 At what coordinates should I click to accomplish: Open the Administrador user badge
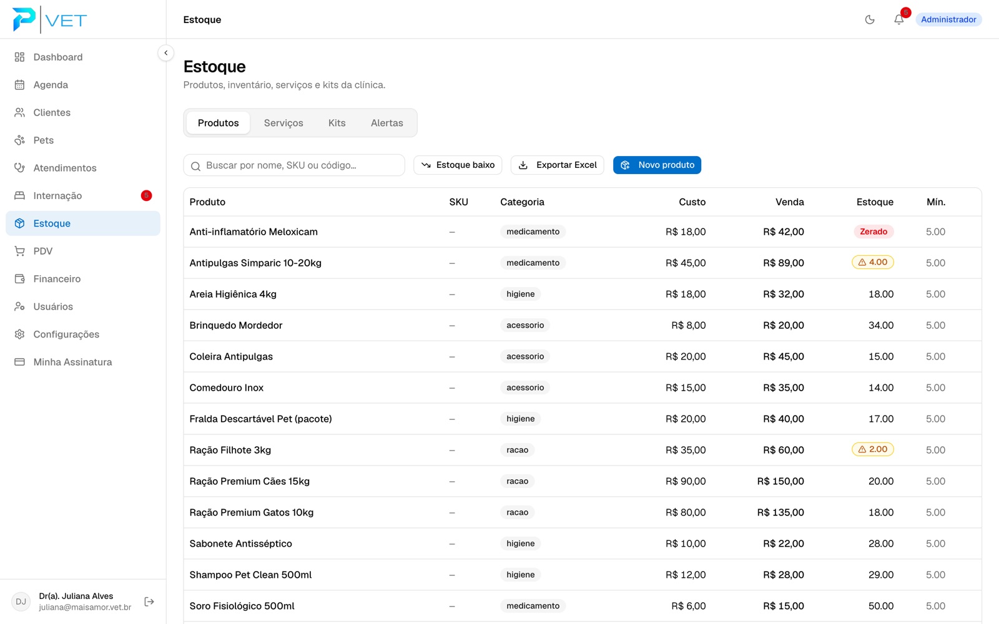pos(948,19)
